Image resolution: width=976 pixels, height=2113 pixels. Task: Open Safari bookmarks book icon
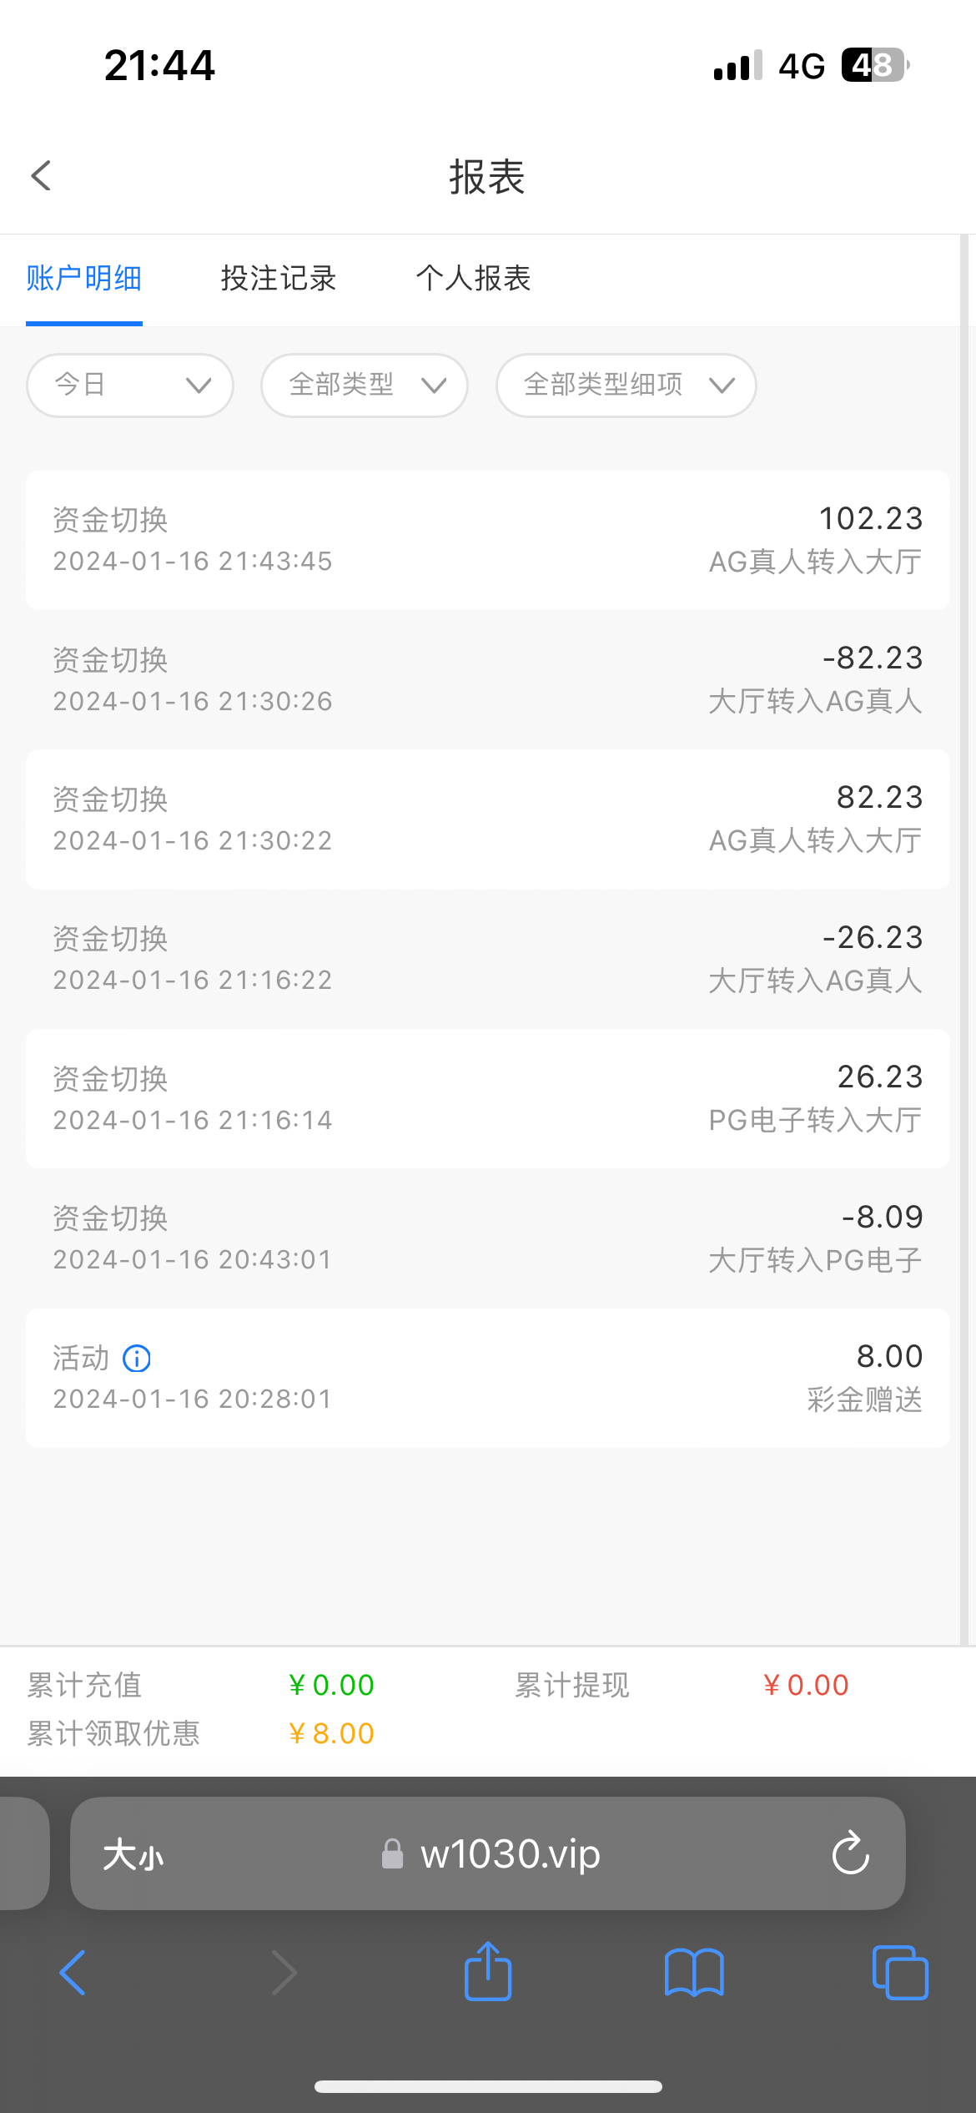[x=694, y=1973]
